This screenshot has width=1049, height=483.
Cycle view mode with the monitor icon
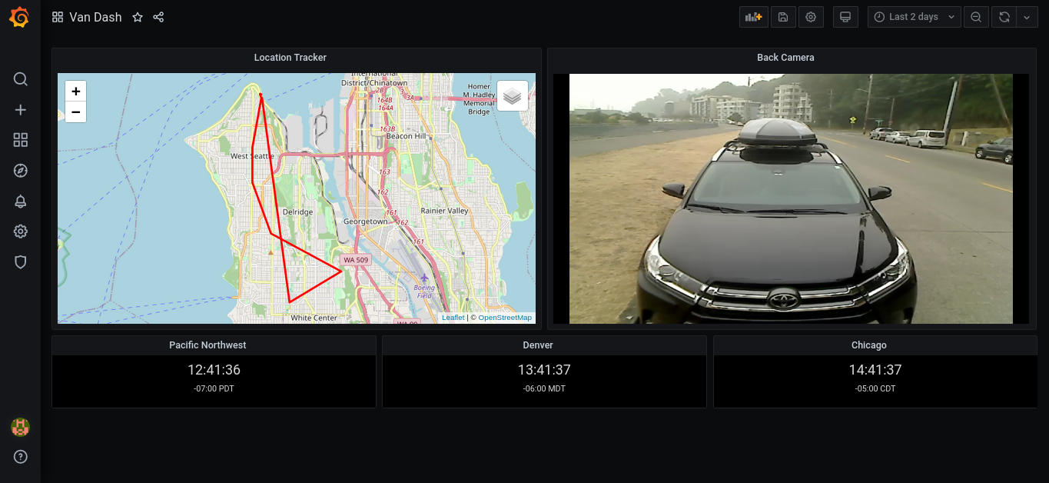pos(845,17)
